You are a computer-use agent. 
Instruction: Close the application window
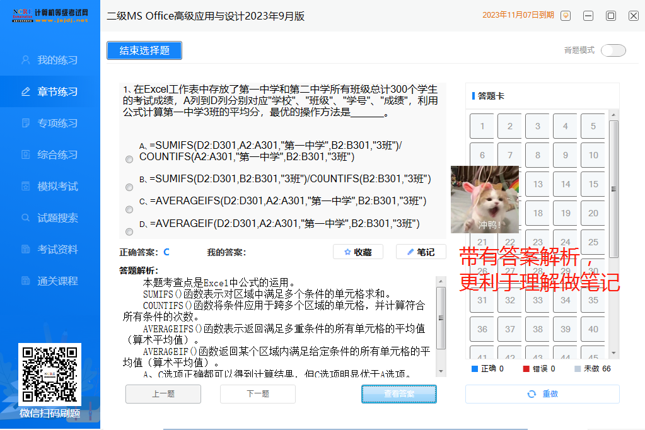click(634, 16)
